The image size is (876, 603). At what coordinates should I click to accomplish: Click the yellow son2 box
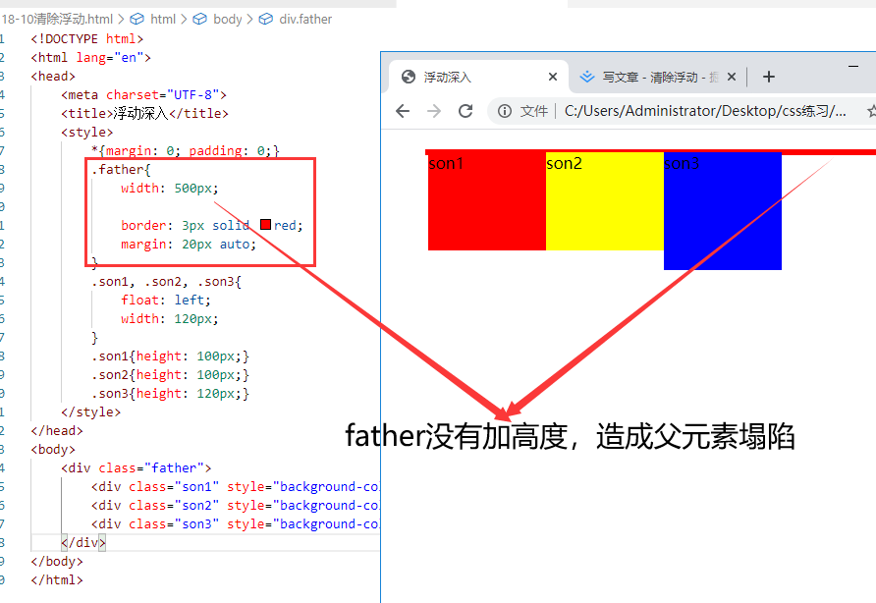[x=605, y=201]
